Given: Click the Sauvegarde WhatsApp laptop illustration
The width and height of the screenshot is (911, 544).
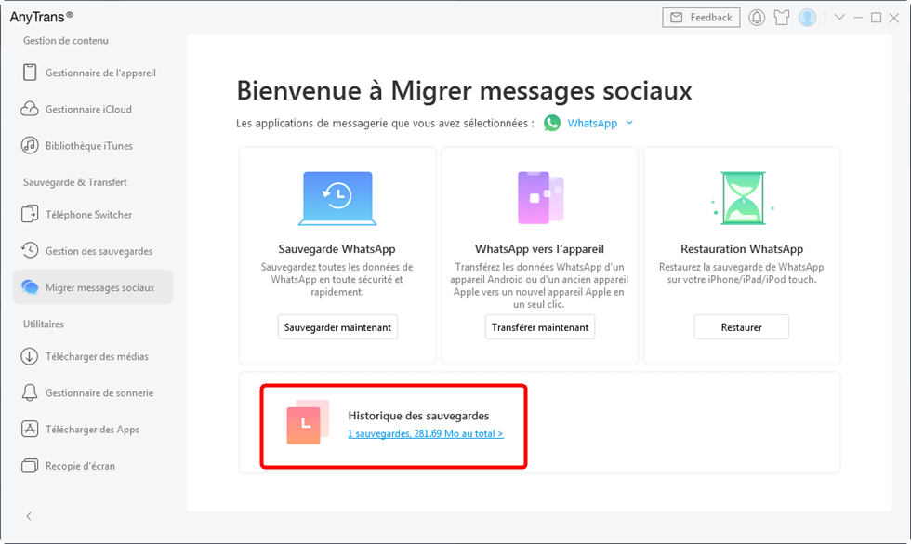Looking at the screenshot, I should coord(337,198).
